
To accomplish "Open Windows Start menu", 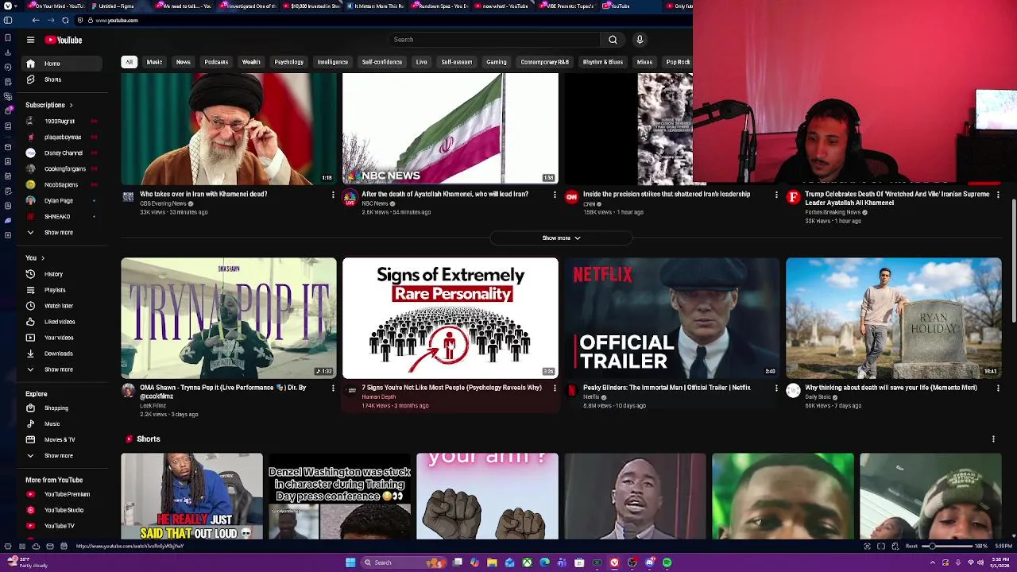I will click(x=350, y=562).
